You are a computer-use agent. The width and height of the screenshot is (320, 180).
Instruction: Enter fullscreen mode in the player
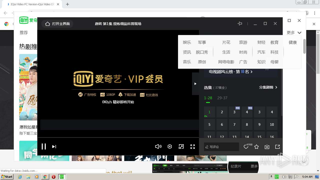point(192,146)
